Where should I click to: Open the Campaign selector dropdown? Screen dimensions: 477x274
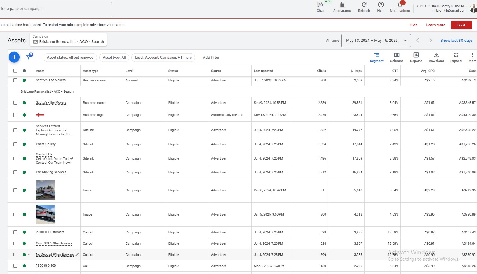point(68,39)
